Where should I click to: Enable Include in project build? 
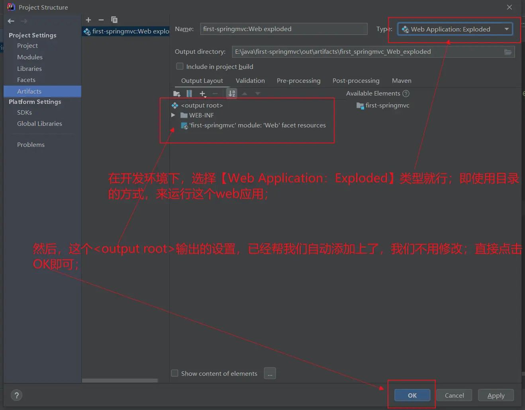[180, 66]
